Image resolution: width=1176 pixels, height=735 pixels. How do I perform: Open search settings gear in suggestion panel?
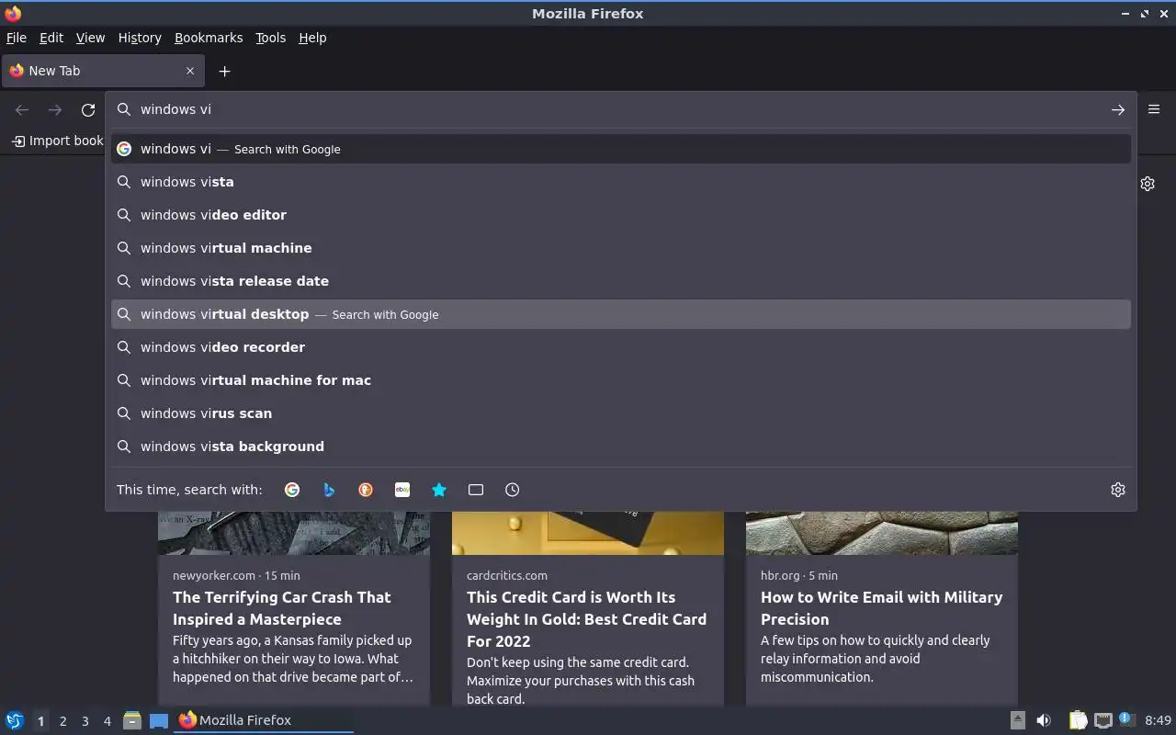pos(1118,490)
